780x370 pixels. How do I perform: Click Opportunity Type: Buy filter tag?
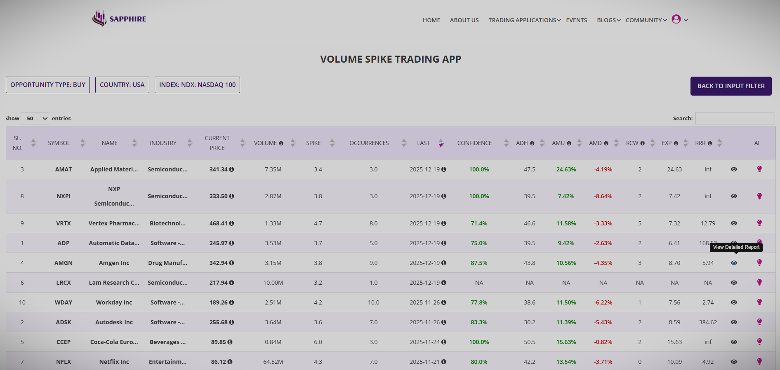(x=48, y=85)
